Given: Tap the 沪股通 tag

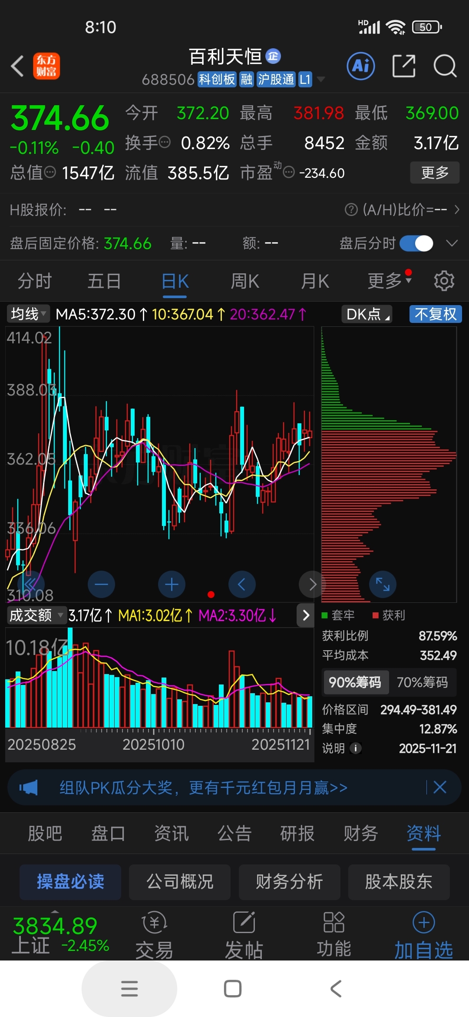Looking at the screenshot, I should [276, 79].
